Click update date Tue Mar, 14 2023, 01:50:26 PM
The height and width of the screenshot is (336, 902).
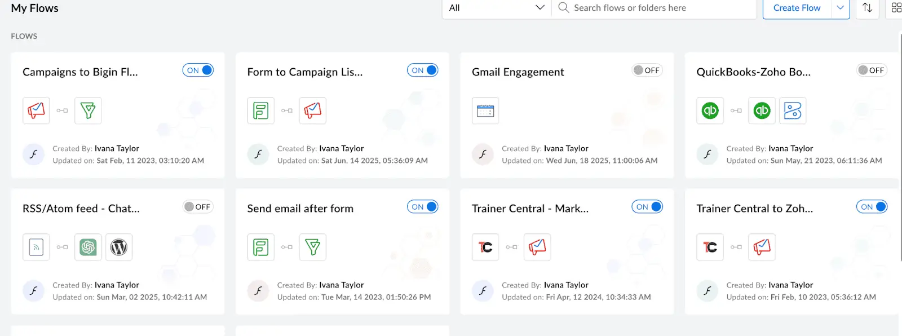point(376,297)
